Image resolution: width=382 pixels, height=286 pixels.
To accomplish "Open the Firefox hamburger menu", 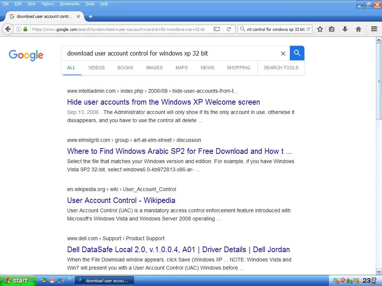I will click(x=374, y=29).
